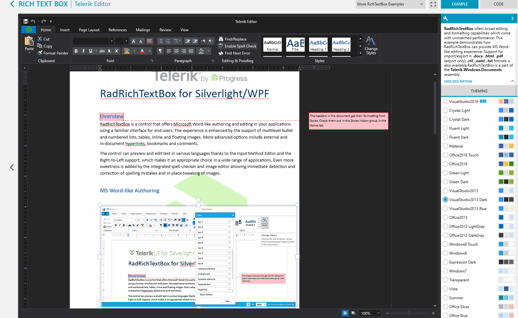Click the Clear Formatting eraser icon
This screenshot has height=318, width=518.
(x=150, y=41)
